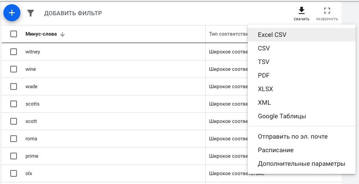Click the blue plus add button

[12, 13]
